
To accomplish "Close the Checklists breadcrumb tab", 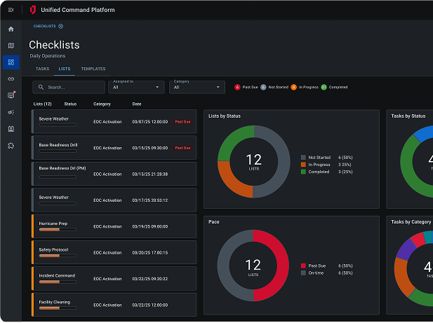I will tap(60, 26).
